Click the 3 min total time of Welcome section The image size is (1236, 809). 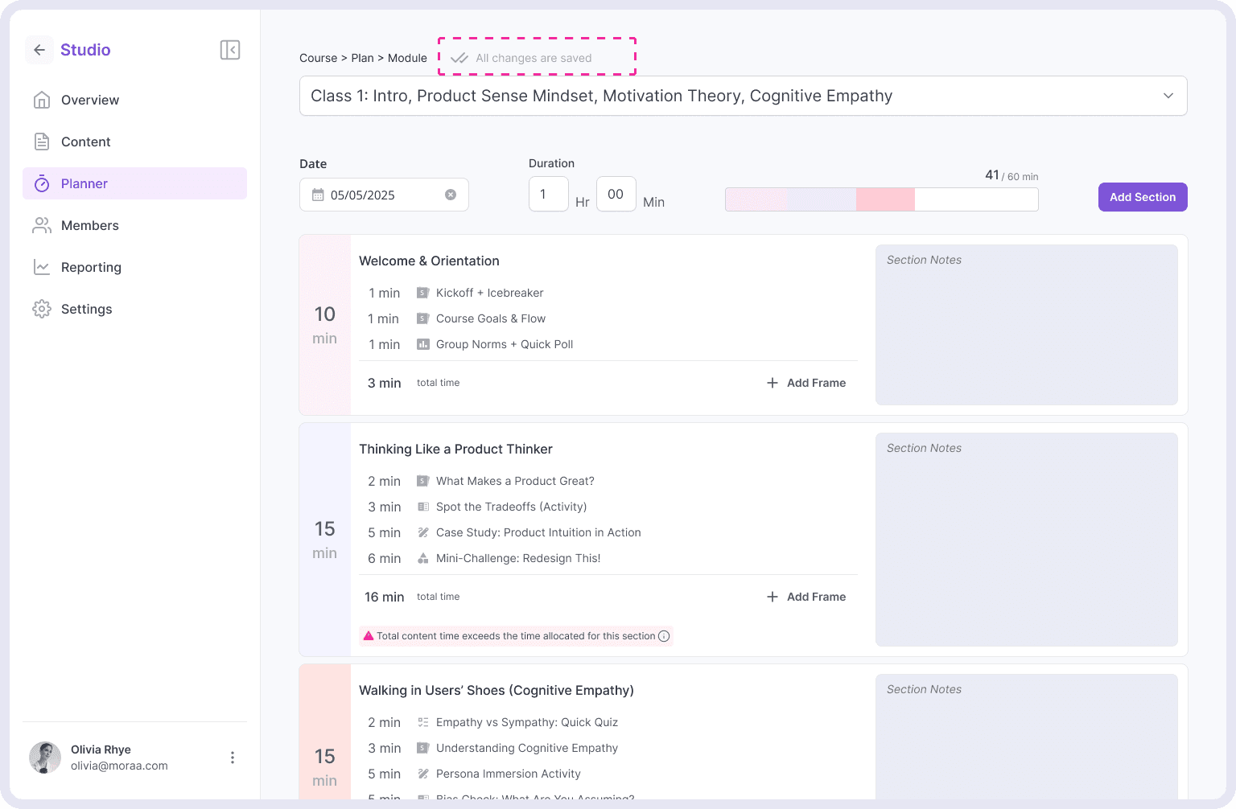point(385,383)
